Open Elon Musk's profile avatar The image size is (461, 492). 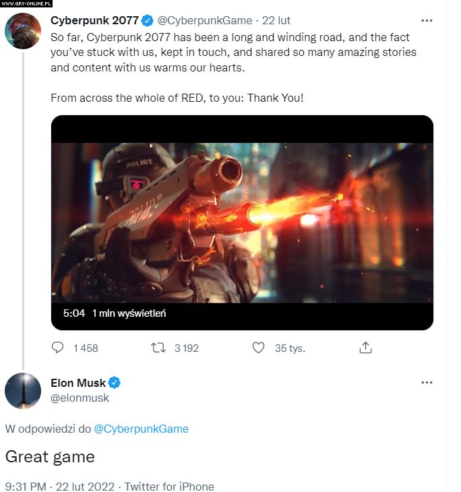23,391
